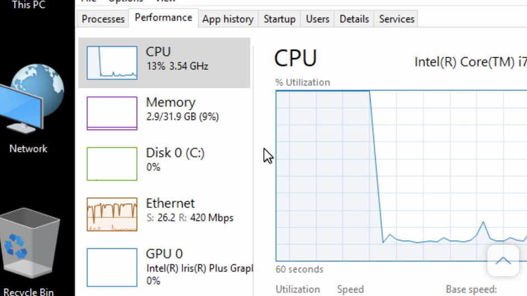The width and height of the screenshot is (527, 296).
Task: Select the Performance tab
Action: click(164, 18)
